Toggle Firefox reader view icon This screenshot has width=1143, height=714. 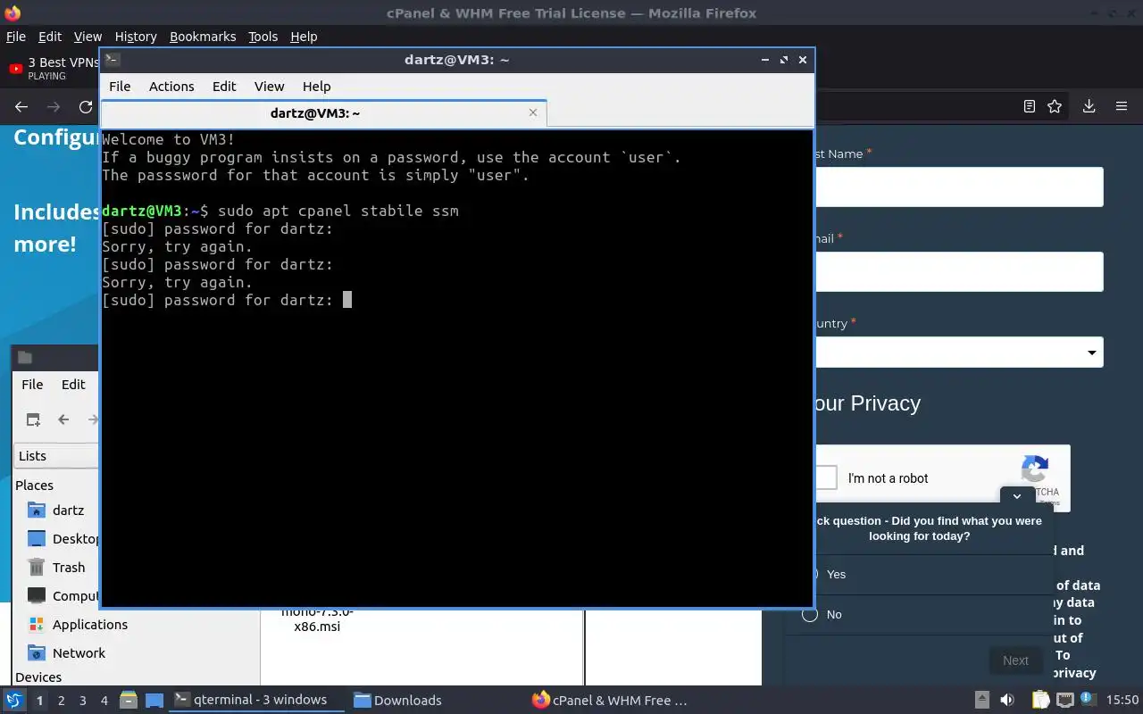click(1030, 106)
